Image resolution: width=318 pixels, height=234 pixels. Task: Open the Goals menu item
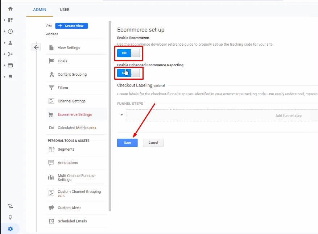62,61
